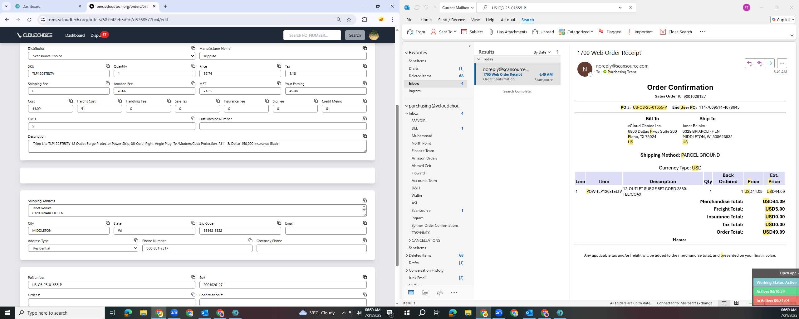Open the Copilot button
Viewport: 799px width, 319px height.
pyautogui.click(x=782, y=20)
